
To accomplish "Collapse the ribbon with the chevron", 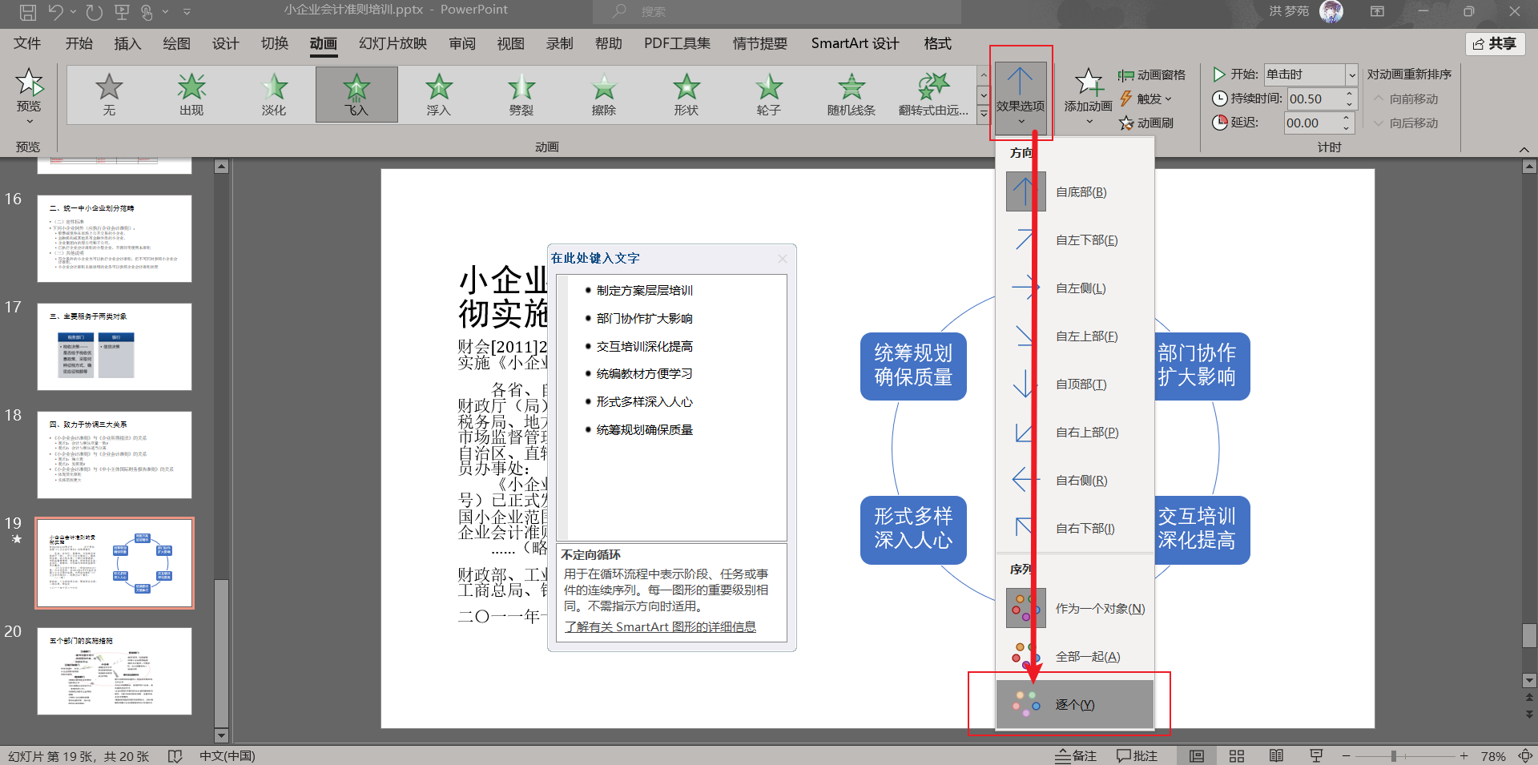I will 1524,149.
